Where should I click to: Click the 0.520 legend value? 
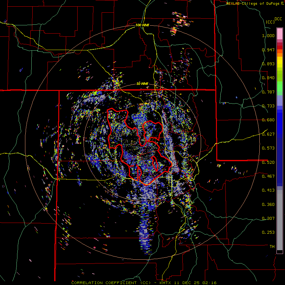click(268, 162)
